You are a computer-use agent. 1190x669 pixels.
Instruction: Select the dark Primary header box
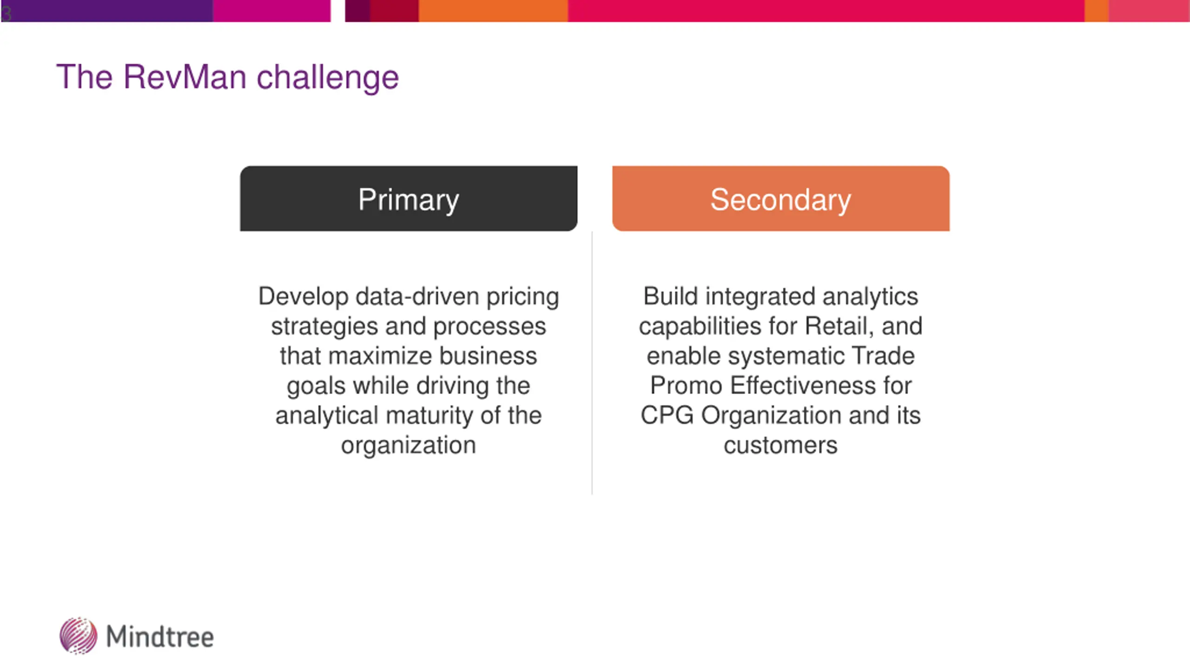(409, 198)
